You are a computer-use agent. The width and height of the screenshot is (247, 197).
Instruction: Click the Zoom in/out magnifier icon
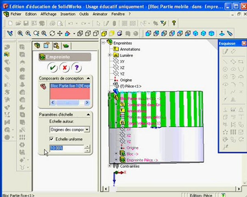pos(36,33)
